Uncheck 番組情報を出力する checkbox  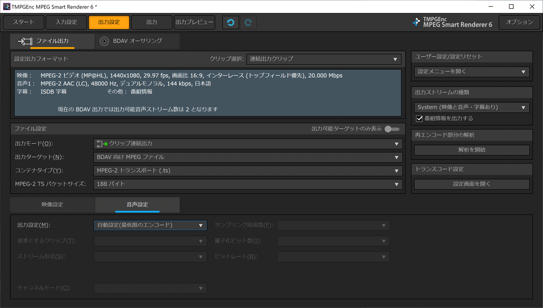point(419,119)
